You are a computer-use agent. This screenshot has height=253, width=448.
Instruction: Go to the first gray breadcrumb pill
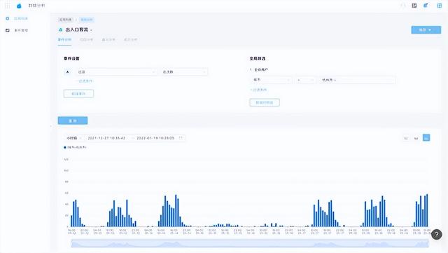pos(66,20)
